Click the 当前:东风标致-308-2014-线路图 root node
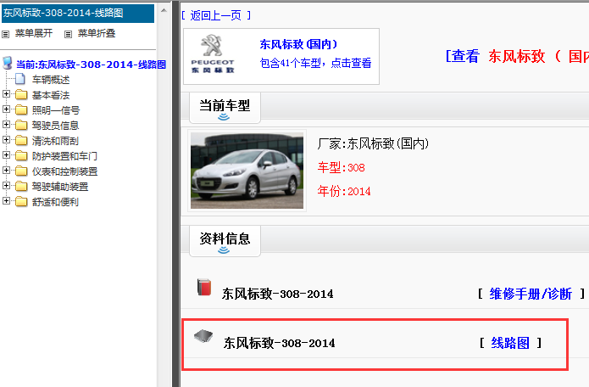The height and width of the screenshot is (387, 589). pos(91,64)
